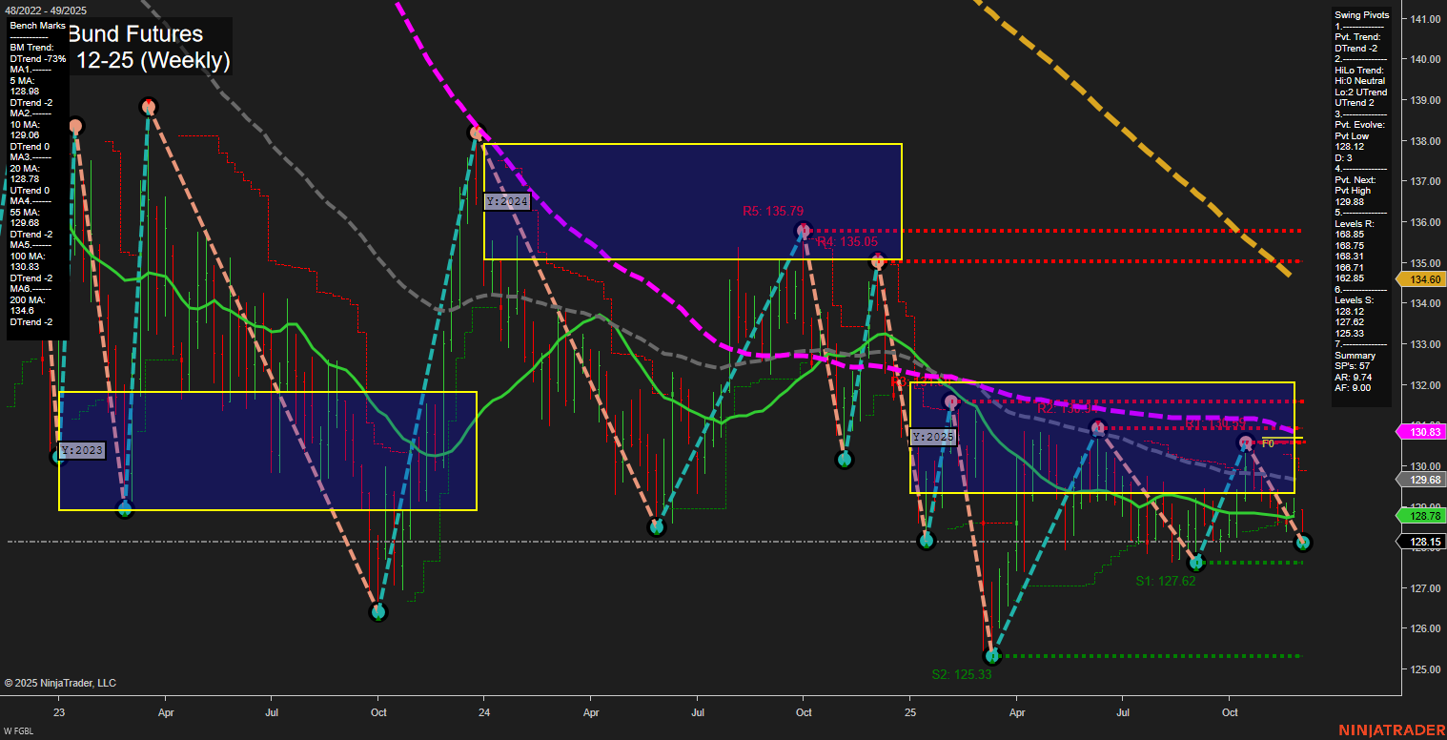Click the '55 MA:' label in Bench Marks
The image size is (1447, 740).
click(x=26, y=212)
